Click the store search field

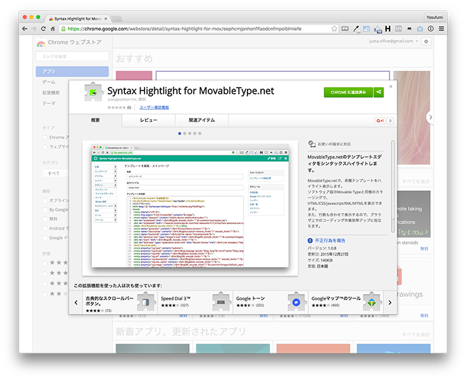pos(72,57)
